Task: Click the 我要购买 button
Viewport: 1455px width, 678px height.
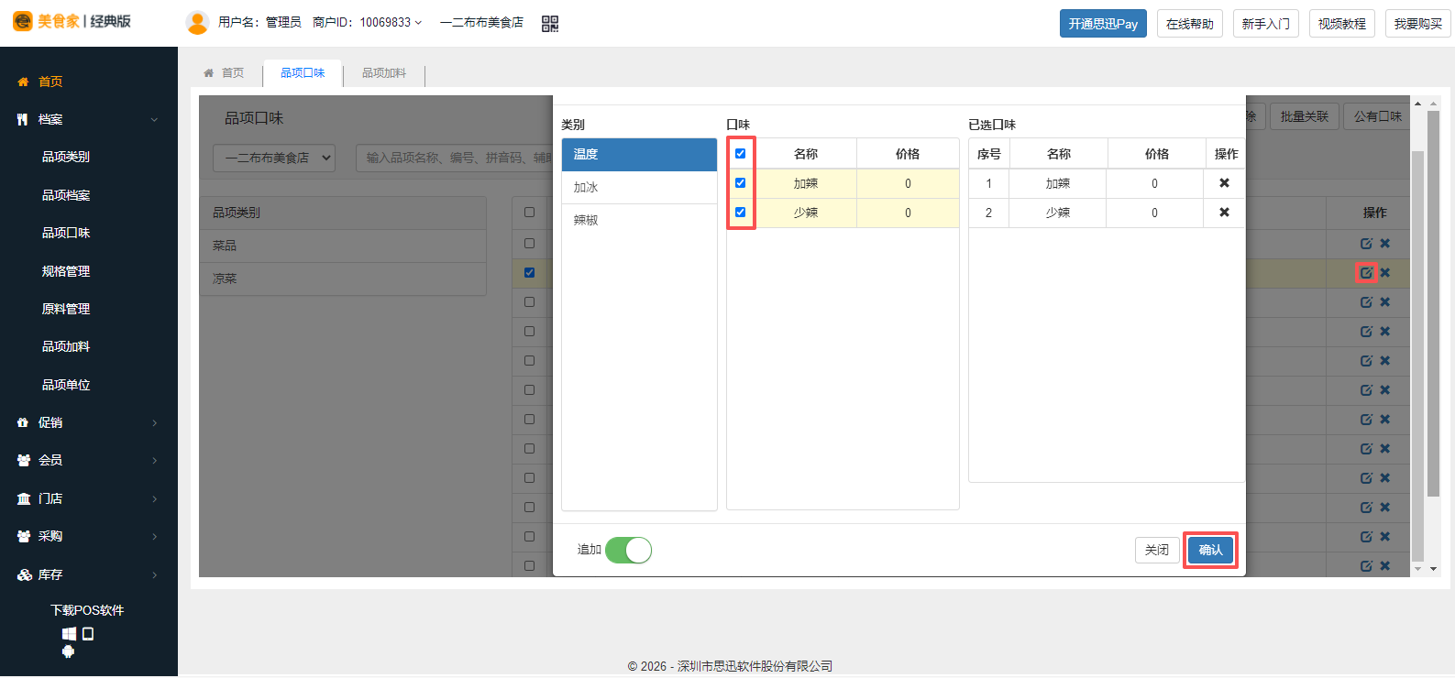Action: pyautogui.click(x=1418, y=24)
